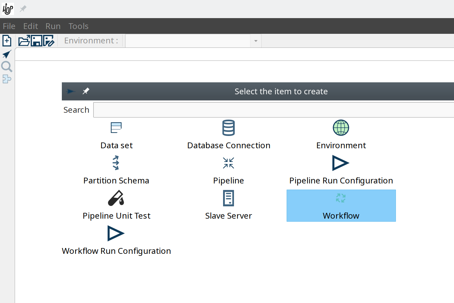Select the Pipeline Unit Test item

[x=116, y=205]
